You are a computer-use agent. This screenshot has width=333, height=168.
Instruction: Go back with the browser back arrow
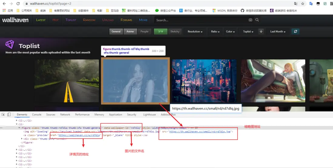point(4,4)
